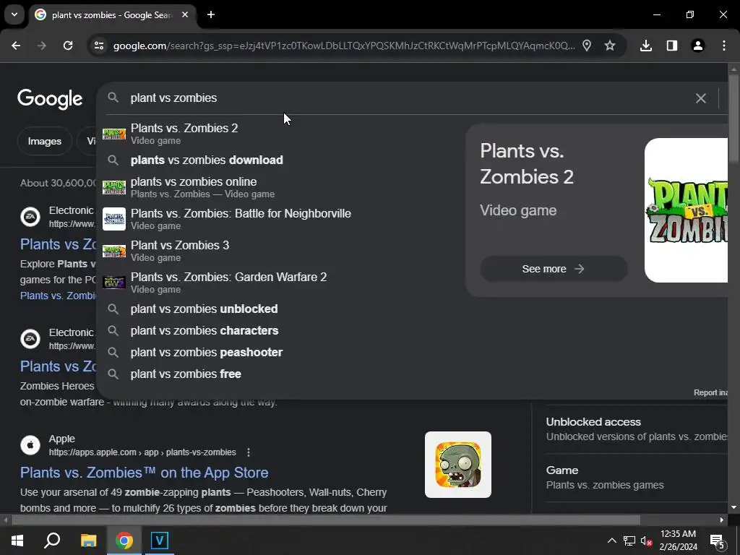
Task: Open the Chrome three-dot menu
Action: click(x=724, y=46)
